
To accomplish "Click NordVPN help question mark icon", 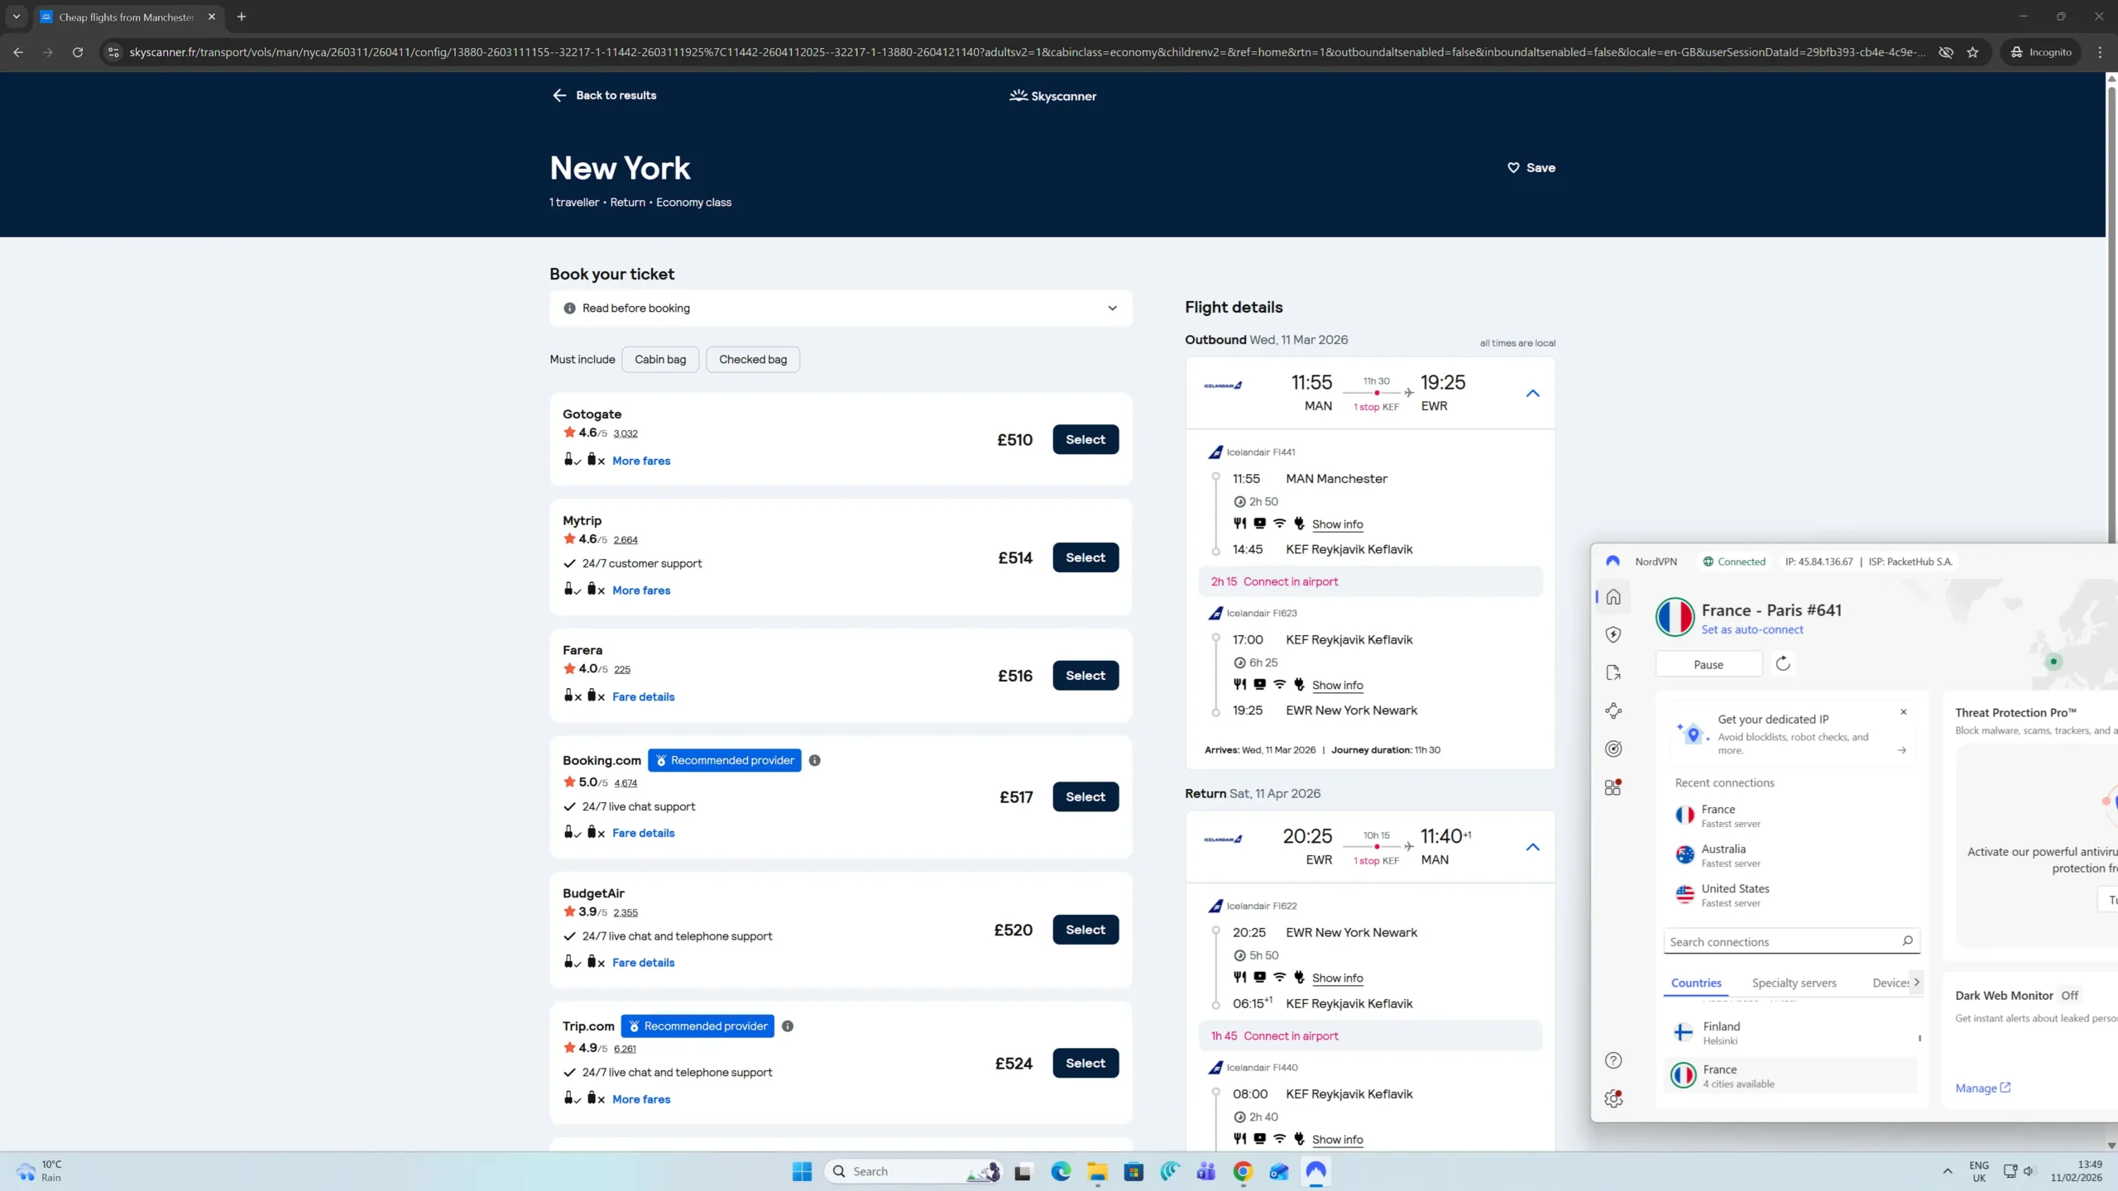I will point(1612,1060).
